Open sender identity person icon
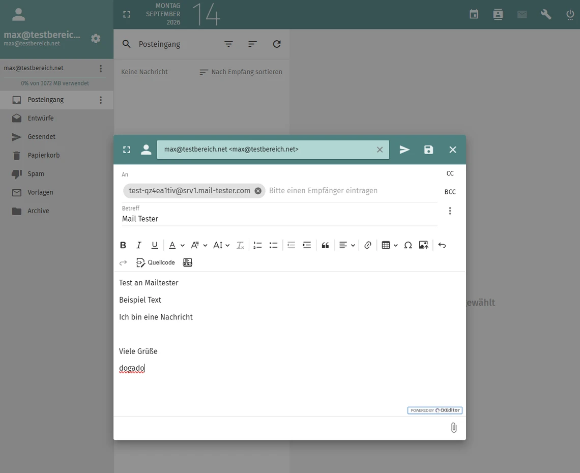 coord(146,150)
